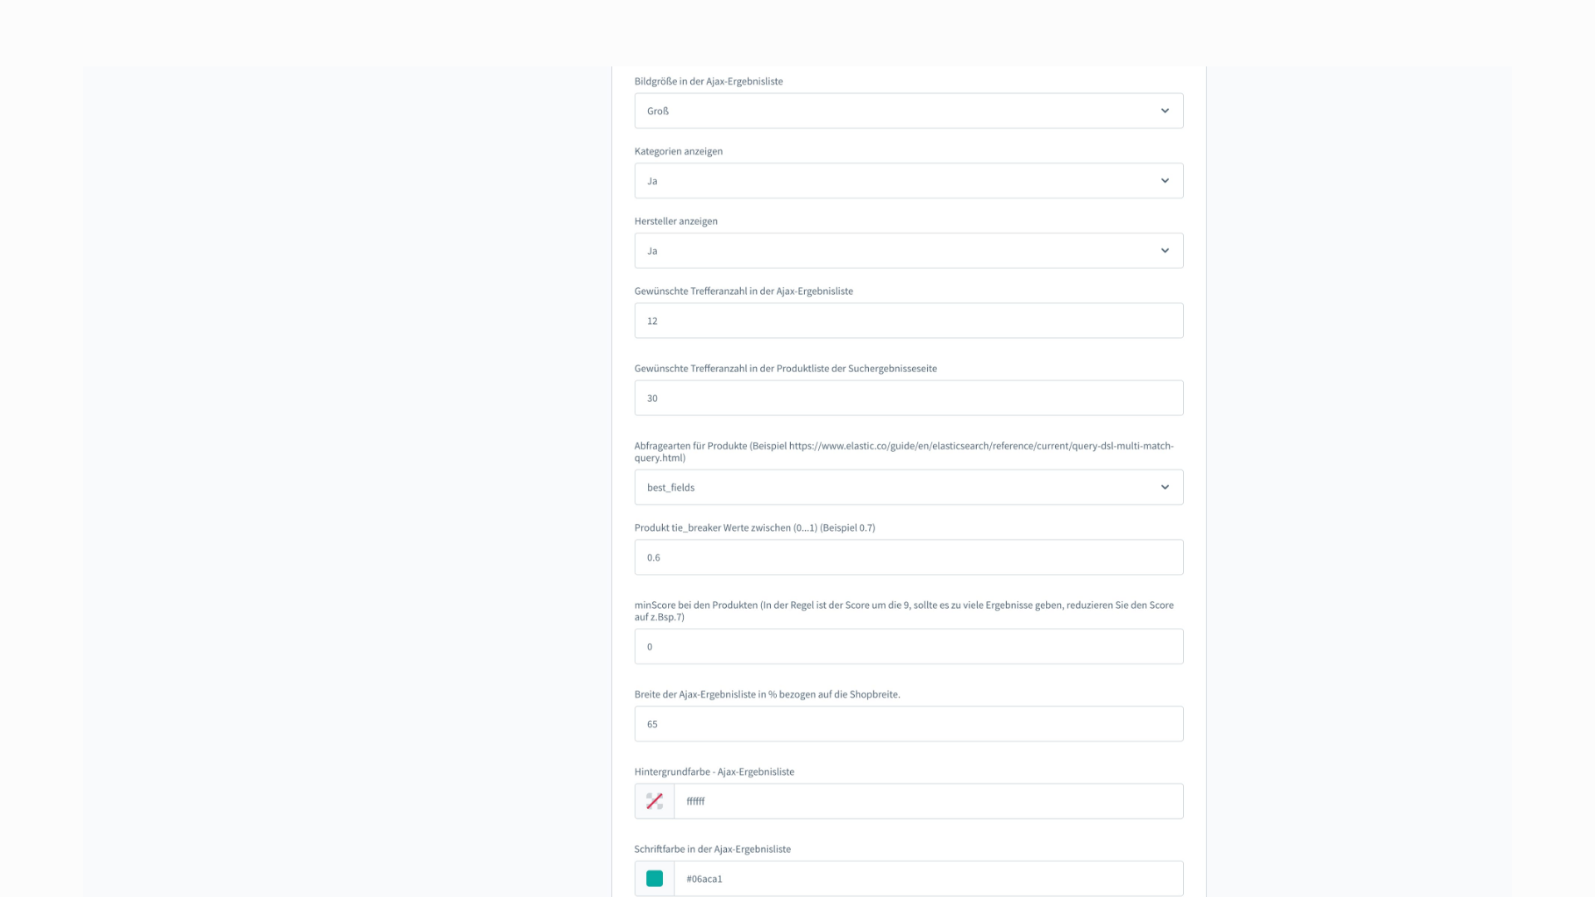Open dropdown showing 'Groß' image size
1595x897 pixels.
tap(897, 110)
